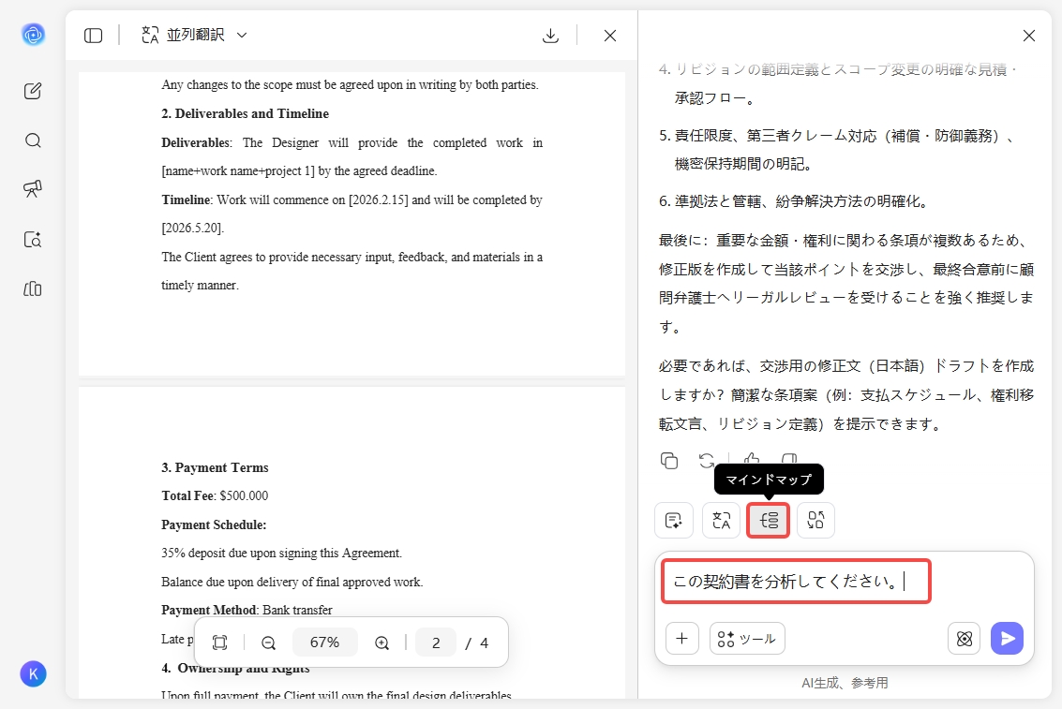Start a new chat with the pencil icon
Viewport: 1062px width, 709px height.
tap(32, 90)
